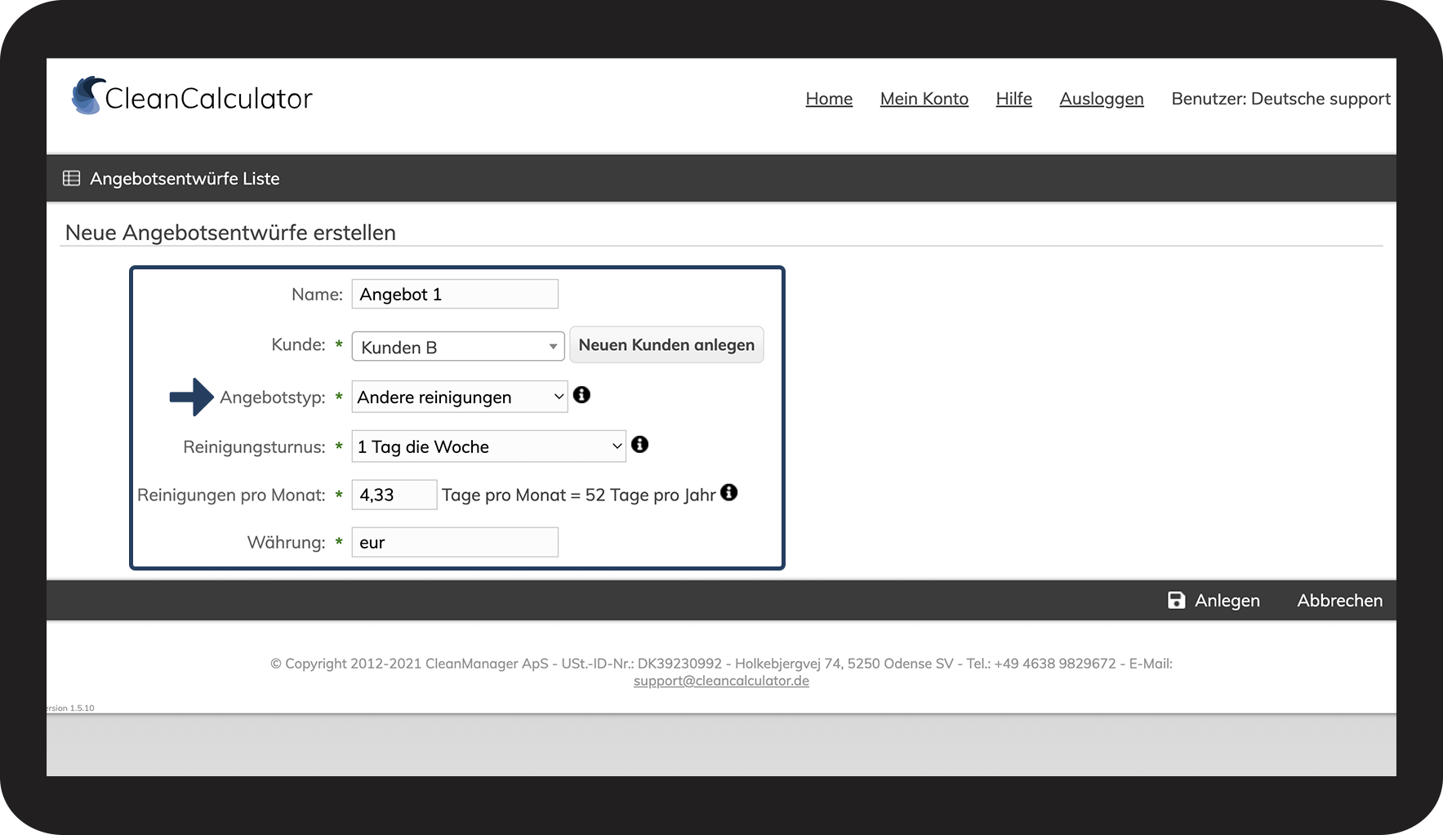Click the Reinigungen pro Monat field 4,33
This screenshot has width=1443, height=835.
coord(394,495)
